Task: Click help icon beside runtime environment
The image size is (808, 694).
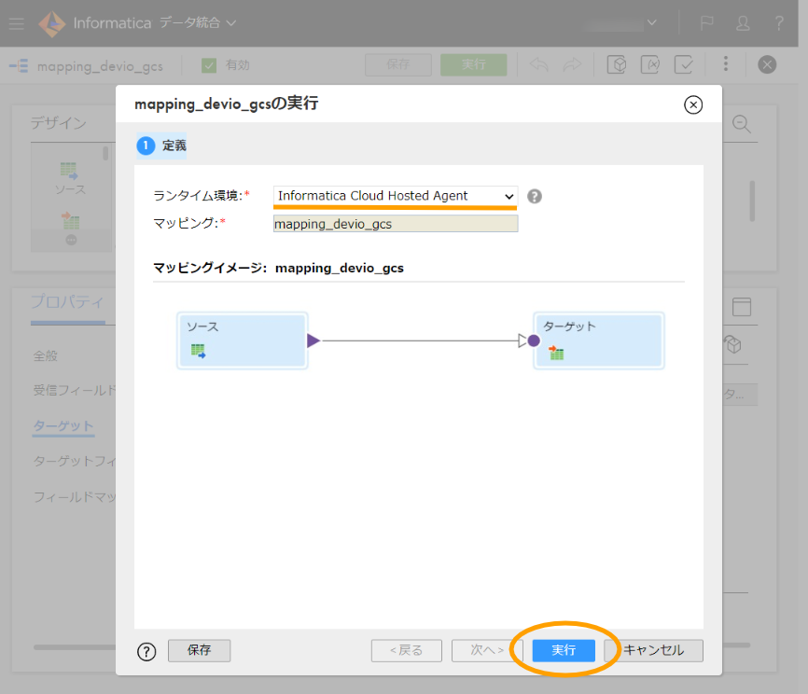Action: (535, 196)
